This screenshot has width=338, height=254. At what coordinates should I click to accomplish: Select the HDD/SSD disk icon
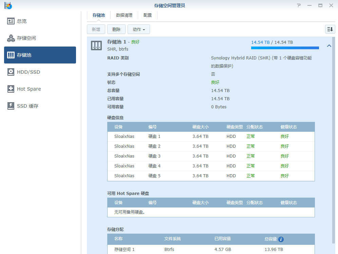point(11,72)
